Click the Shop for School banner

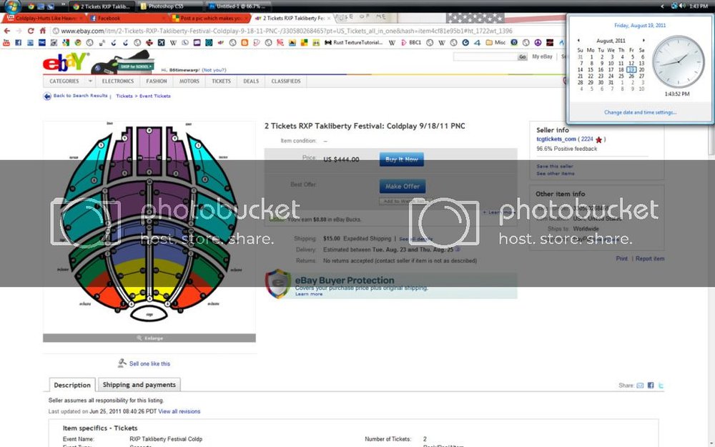[x=123, y=63]
